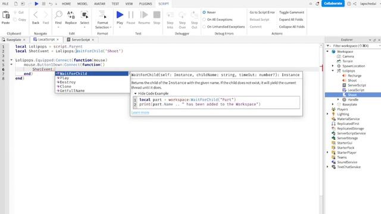Click the Step Over debugger icon

tap(182, 15)
